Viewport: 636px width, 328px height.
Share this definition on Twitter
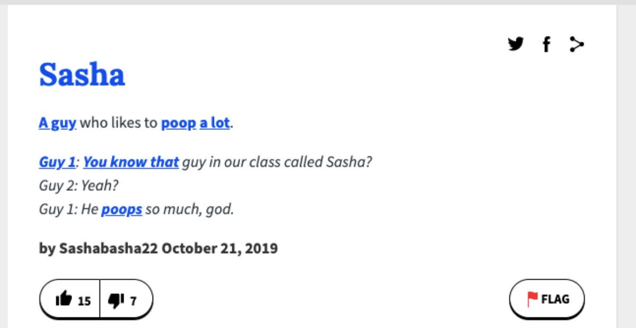click(x=515, y=44)
